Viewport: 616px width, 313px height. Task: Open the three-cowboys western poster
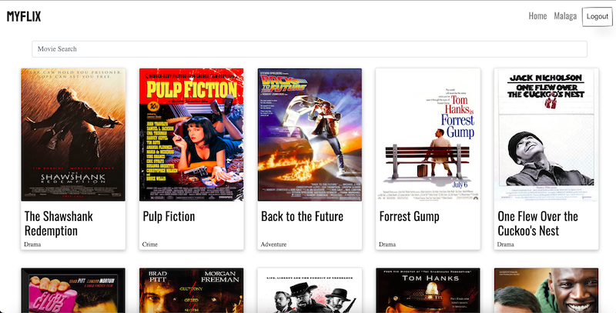coord(310,291)
